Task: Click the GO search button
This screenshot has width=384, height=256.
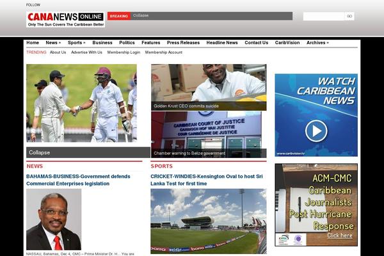Action: point(349,17)
